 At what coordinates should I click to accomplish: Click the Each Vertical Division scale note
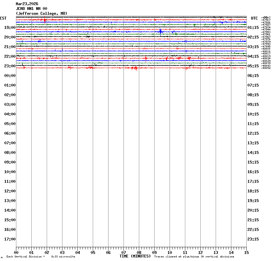pos(41,257)
